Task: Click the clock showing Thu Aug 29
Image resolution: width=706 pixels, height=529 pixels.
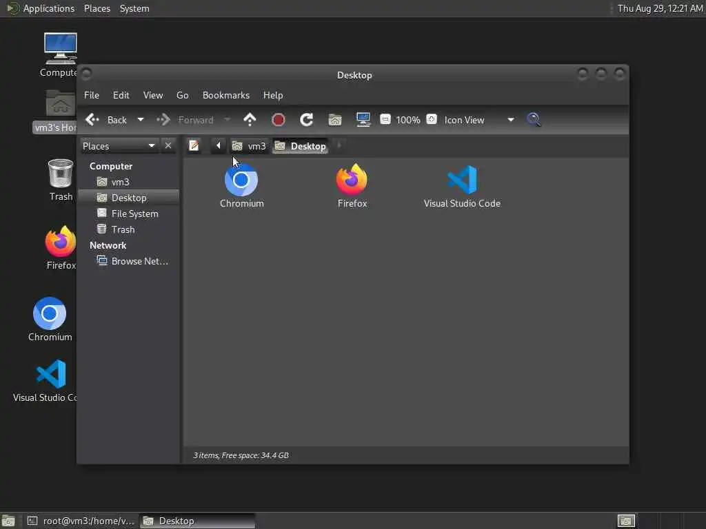Action: click(x=660, y=8)
